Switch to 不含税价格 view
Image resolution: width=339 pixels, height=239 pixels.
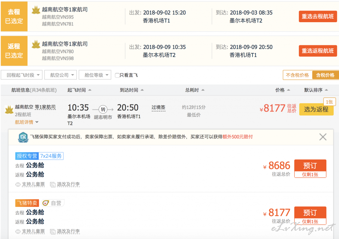click(297, 75)
